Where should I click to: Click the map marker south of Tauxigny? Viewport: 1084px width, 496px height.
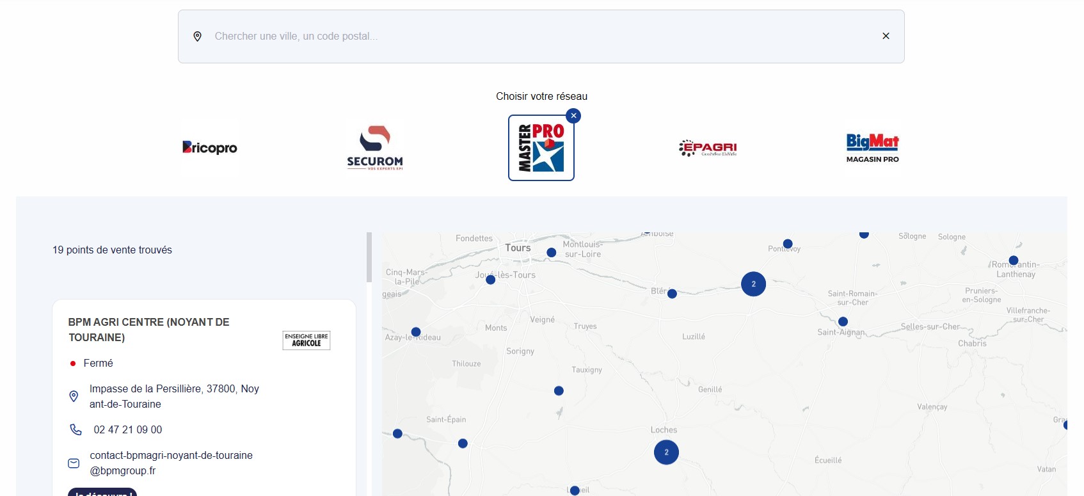tap(559, 391)
